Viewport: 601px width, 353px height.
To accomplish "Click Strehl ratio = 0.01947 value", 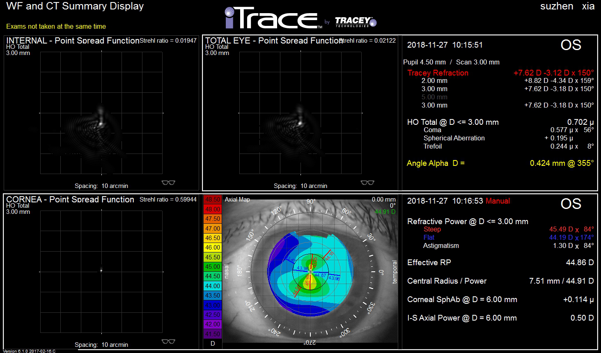I will (x=168, y=41).
